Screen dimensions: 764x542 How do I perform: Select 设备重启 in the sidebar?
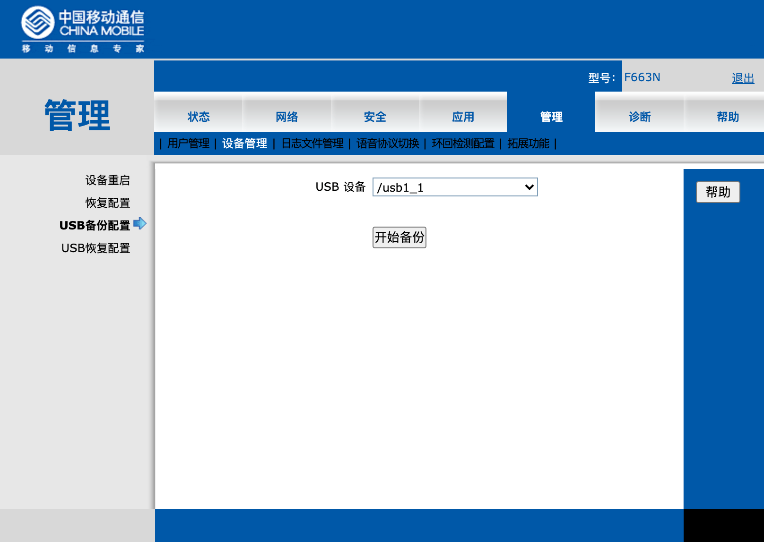pos(107,180)
